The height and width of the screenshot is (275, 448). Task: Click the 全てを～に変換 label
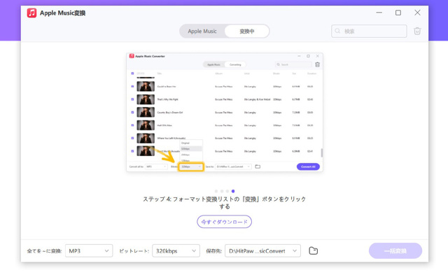44,251
